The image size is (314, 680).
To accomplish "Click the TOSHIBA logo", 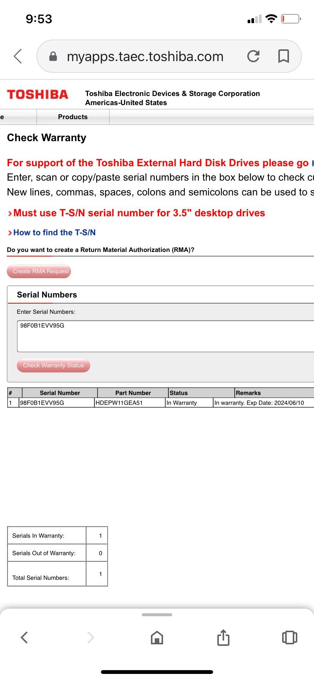I will [x=38, y=94].
